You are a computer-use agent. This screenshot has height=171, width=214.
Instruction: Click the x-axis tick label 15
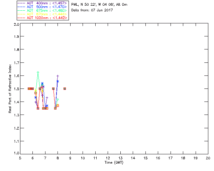click(x=145, y=158)
